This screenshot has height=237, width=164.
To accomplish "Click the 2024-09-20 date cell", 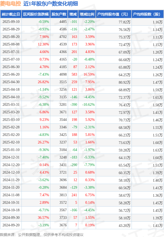I will tap(11, 225).
